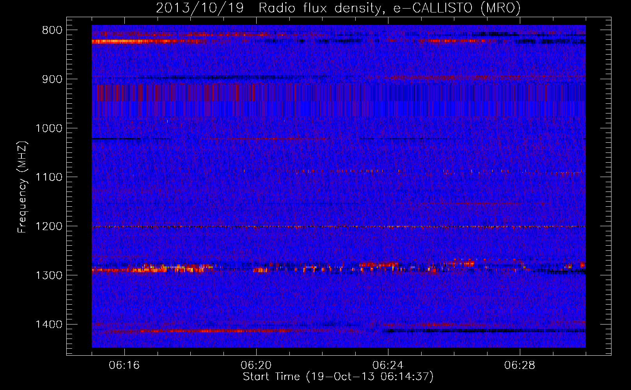Select the 900 frequency axis label
Viewport: 631px width, 390px height.
pyautogui.click(x=52, y=79)
